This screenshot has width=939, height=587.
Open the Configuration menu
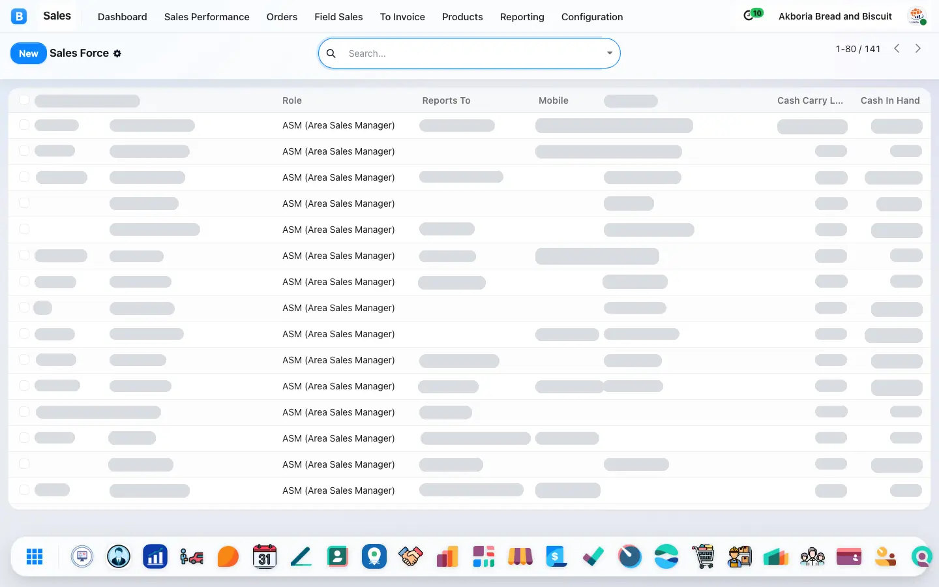tap(592, 17)
